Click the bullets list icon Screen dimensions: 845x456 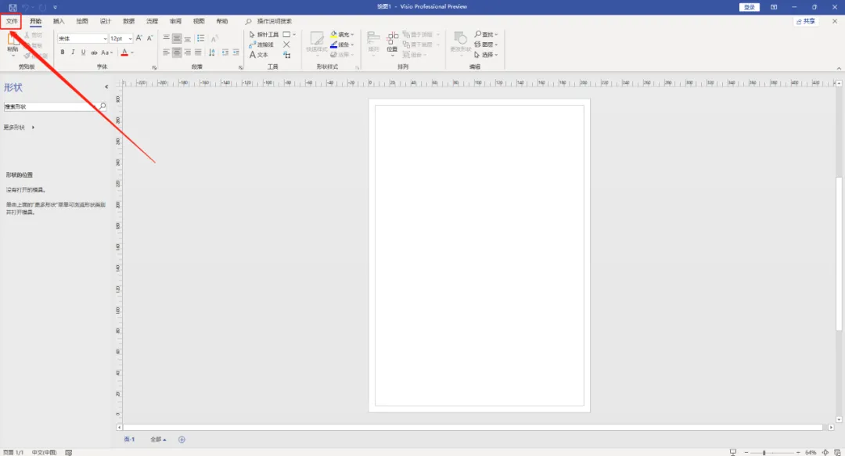(200, 38)
